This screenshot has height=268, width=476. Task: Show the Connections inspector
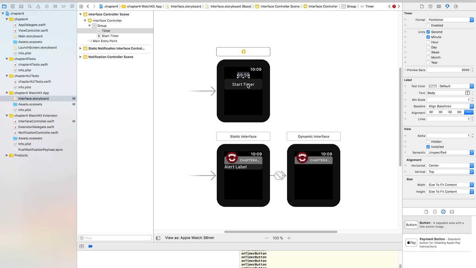pos(456,6)
